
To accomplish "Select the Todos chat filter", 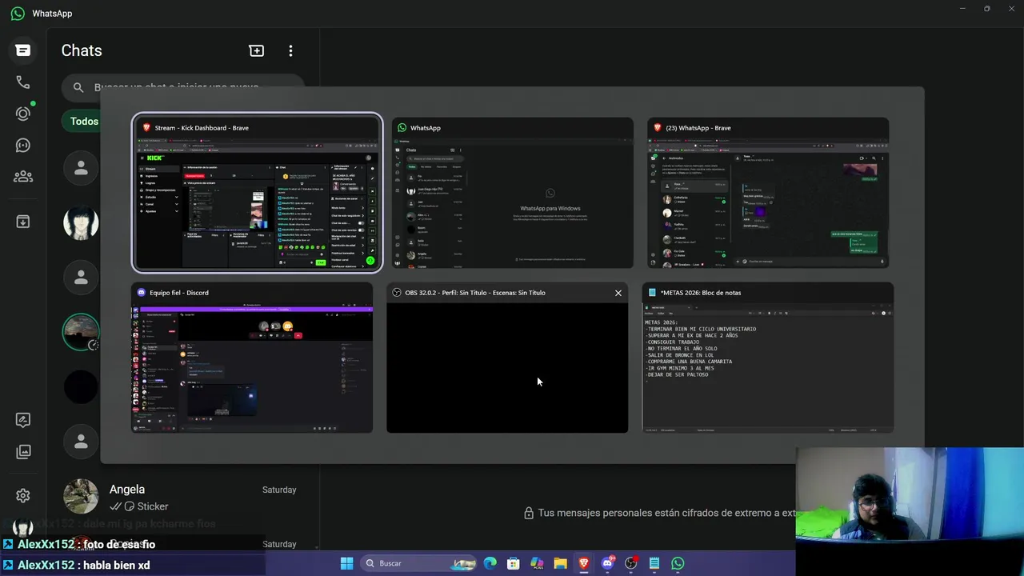I will (x=83, y=122).
